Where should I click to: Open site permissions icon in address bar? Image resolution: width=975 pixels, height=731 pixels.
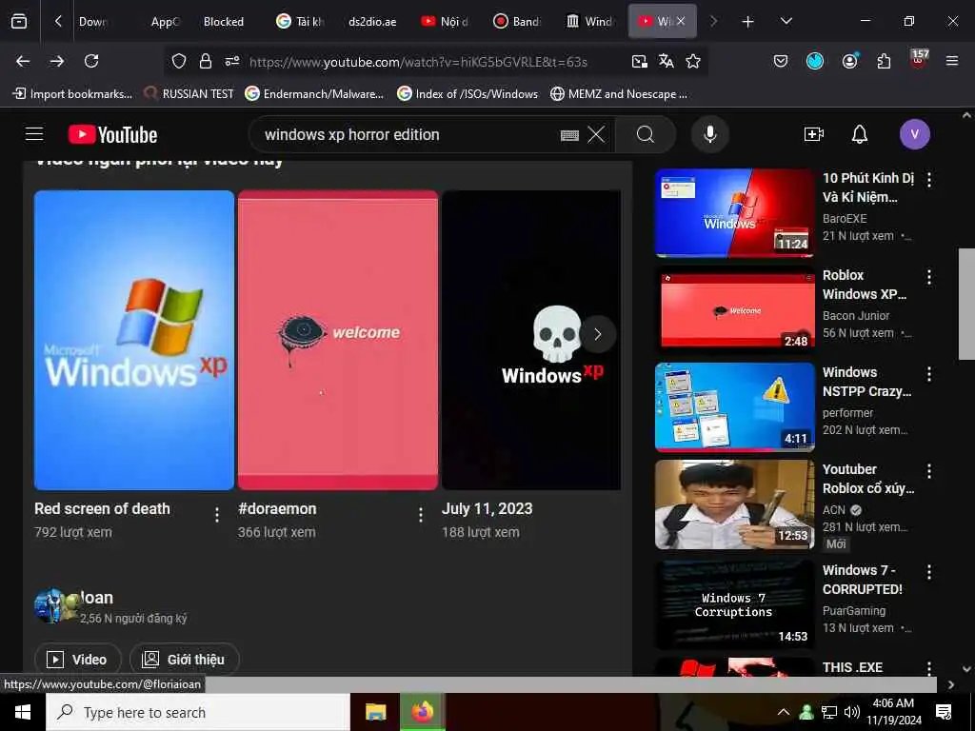(x=232, y=61)
